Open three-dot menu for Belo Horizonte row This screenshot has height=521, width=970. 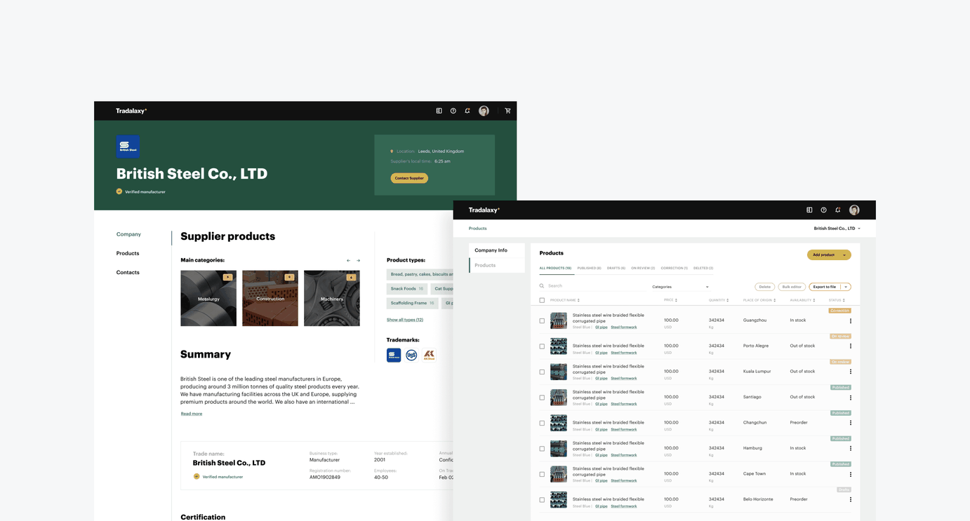pyautogui.click(x=851, y=500)
